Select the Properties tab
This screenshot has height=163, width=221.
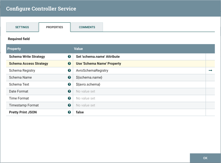click(x=55, y=27)
